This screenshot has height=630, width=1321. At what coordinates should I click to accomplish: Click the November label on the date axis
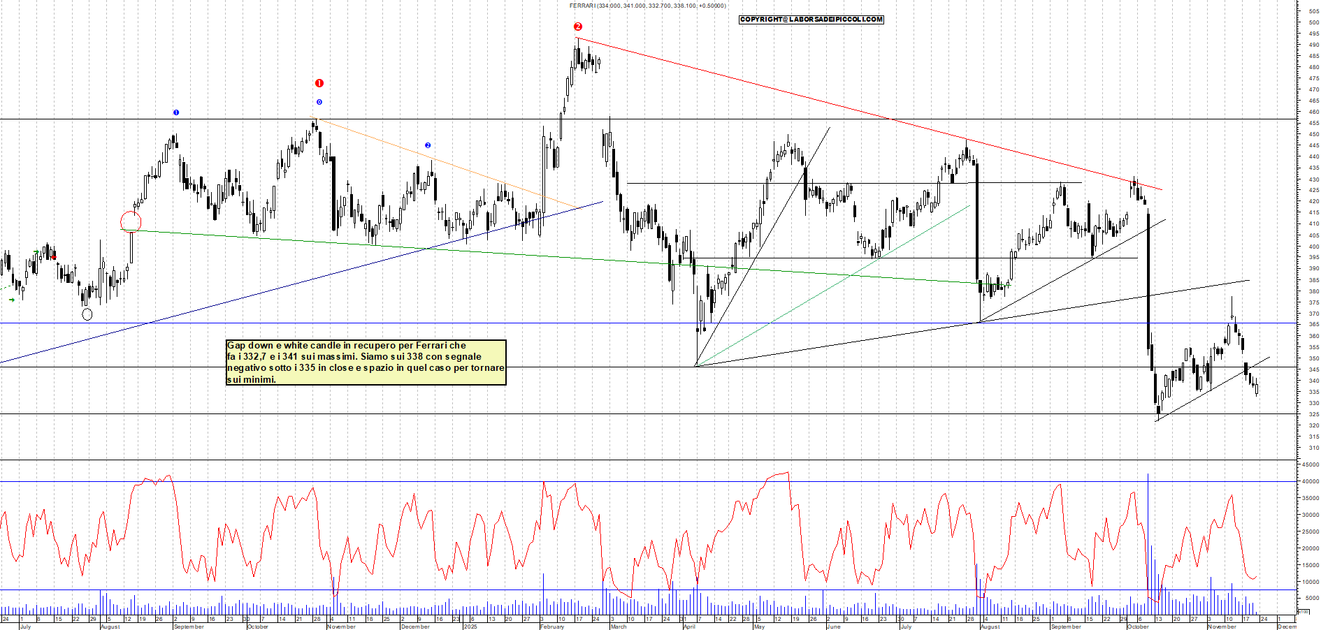pos(341,627)
